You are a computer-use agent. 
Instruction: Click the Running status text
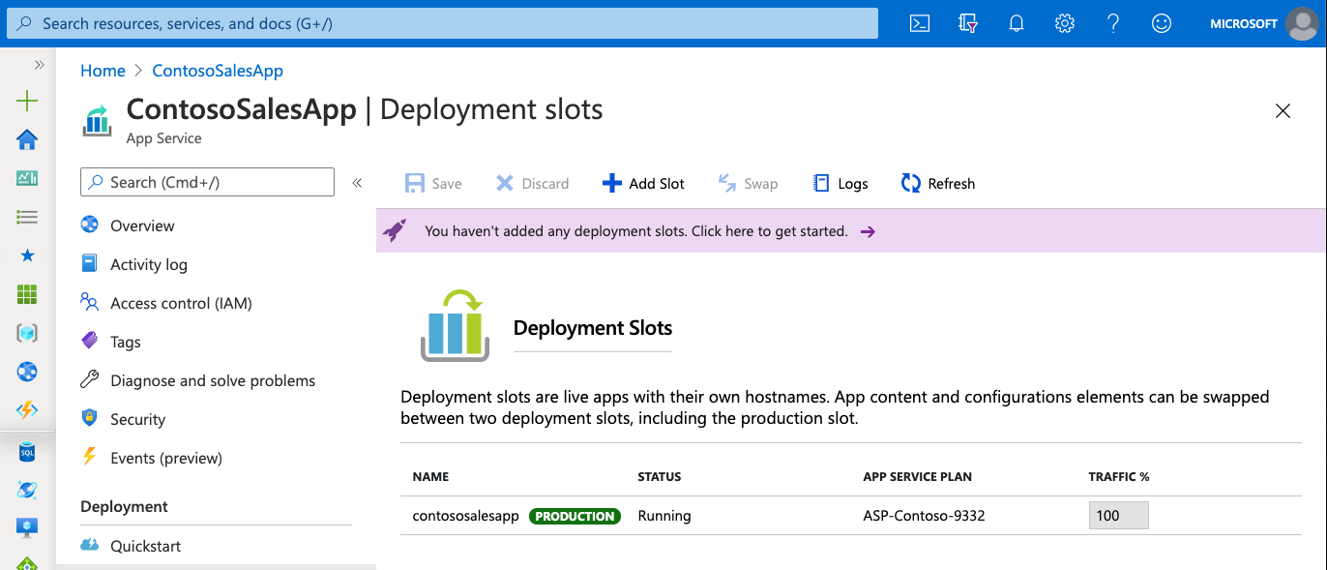[x=664, y=516]
